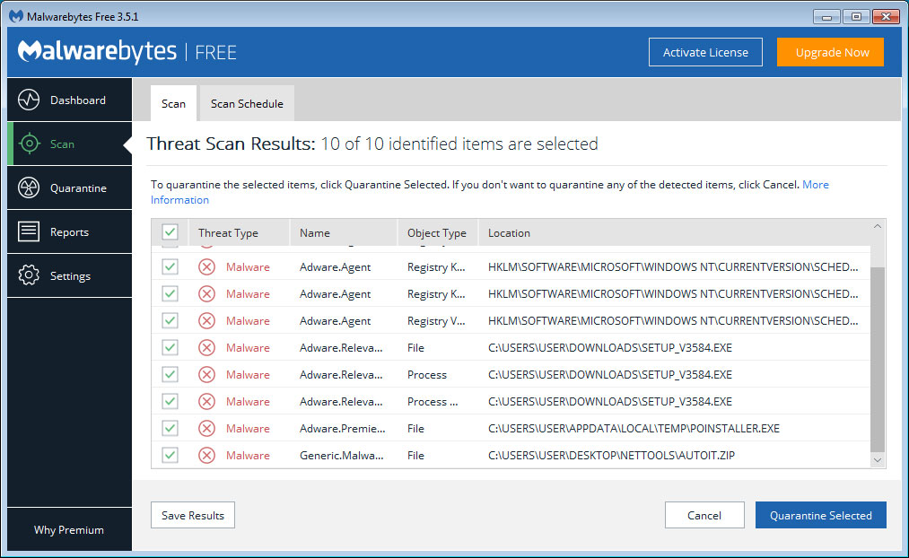909x558 pixels.
Task: Open Settings via the gear icon
Action: 30,275
